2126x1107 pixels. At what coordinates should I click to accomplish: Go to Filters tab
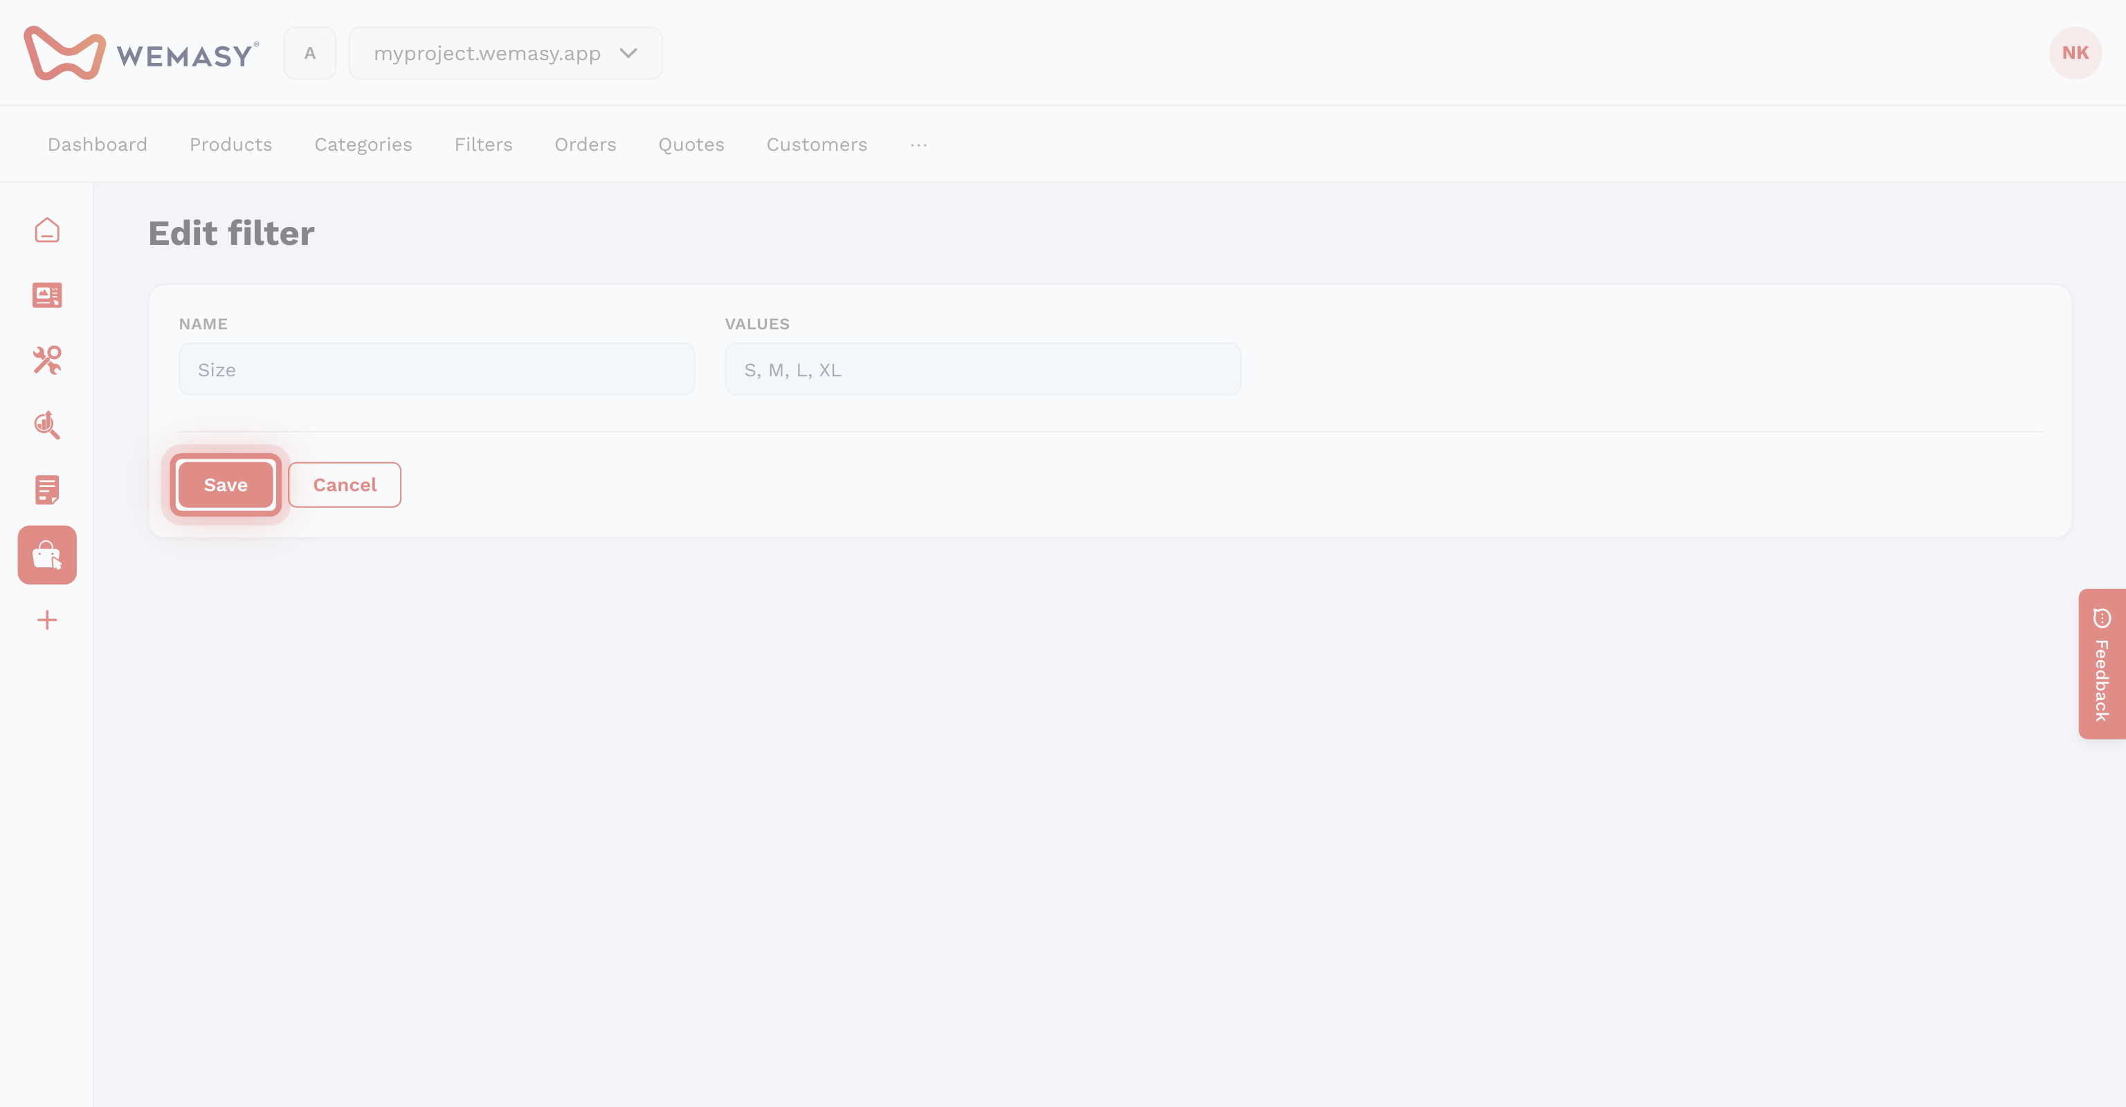[x=484, y=145]
